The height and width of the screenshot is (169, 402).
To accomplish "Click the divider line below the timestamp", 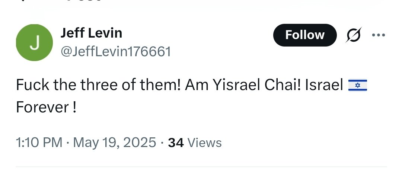I will pyautogui.click(x=201, y=166).
